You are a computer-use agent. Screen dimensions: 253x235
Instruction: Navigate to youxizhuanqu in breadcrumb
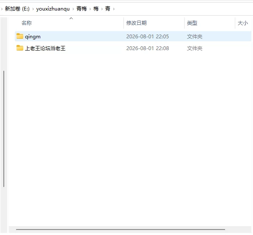pyautogui.click(x=53, y=9)
